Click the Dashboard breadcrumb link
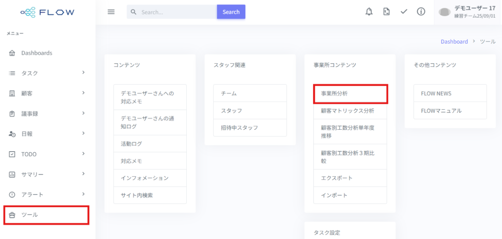Viewport: 502px width, 239px height. pos(454,42)
